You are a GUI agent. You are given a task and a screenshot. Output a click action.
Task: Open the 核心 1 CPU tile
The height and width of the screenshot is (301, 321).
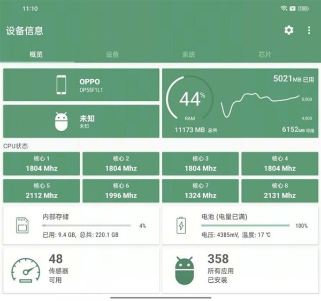pyautogui.click(x=42, y=163)
